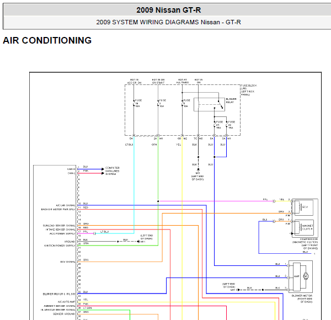Click the "FUSE BLOCK" label beside the dashed box
The height and width of the screenshot is (320, 331).
click(x=249, y=86)
